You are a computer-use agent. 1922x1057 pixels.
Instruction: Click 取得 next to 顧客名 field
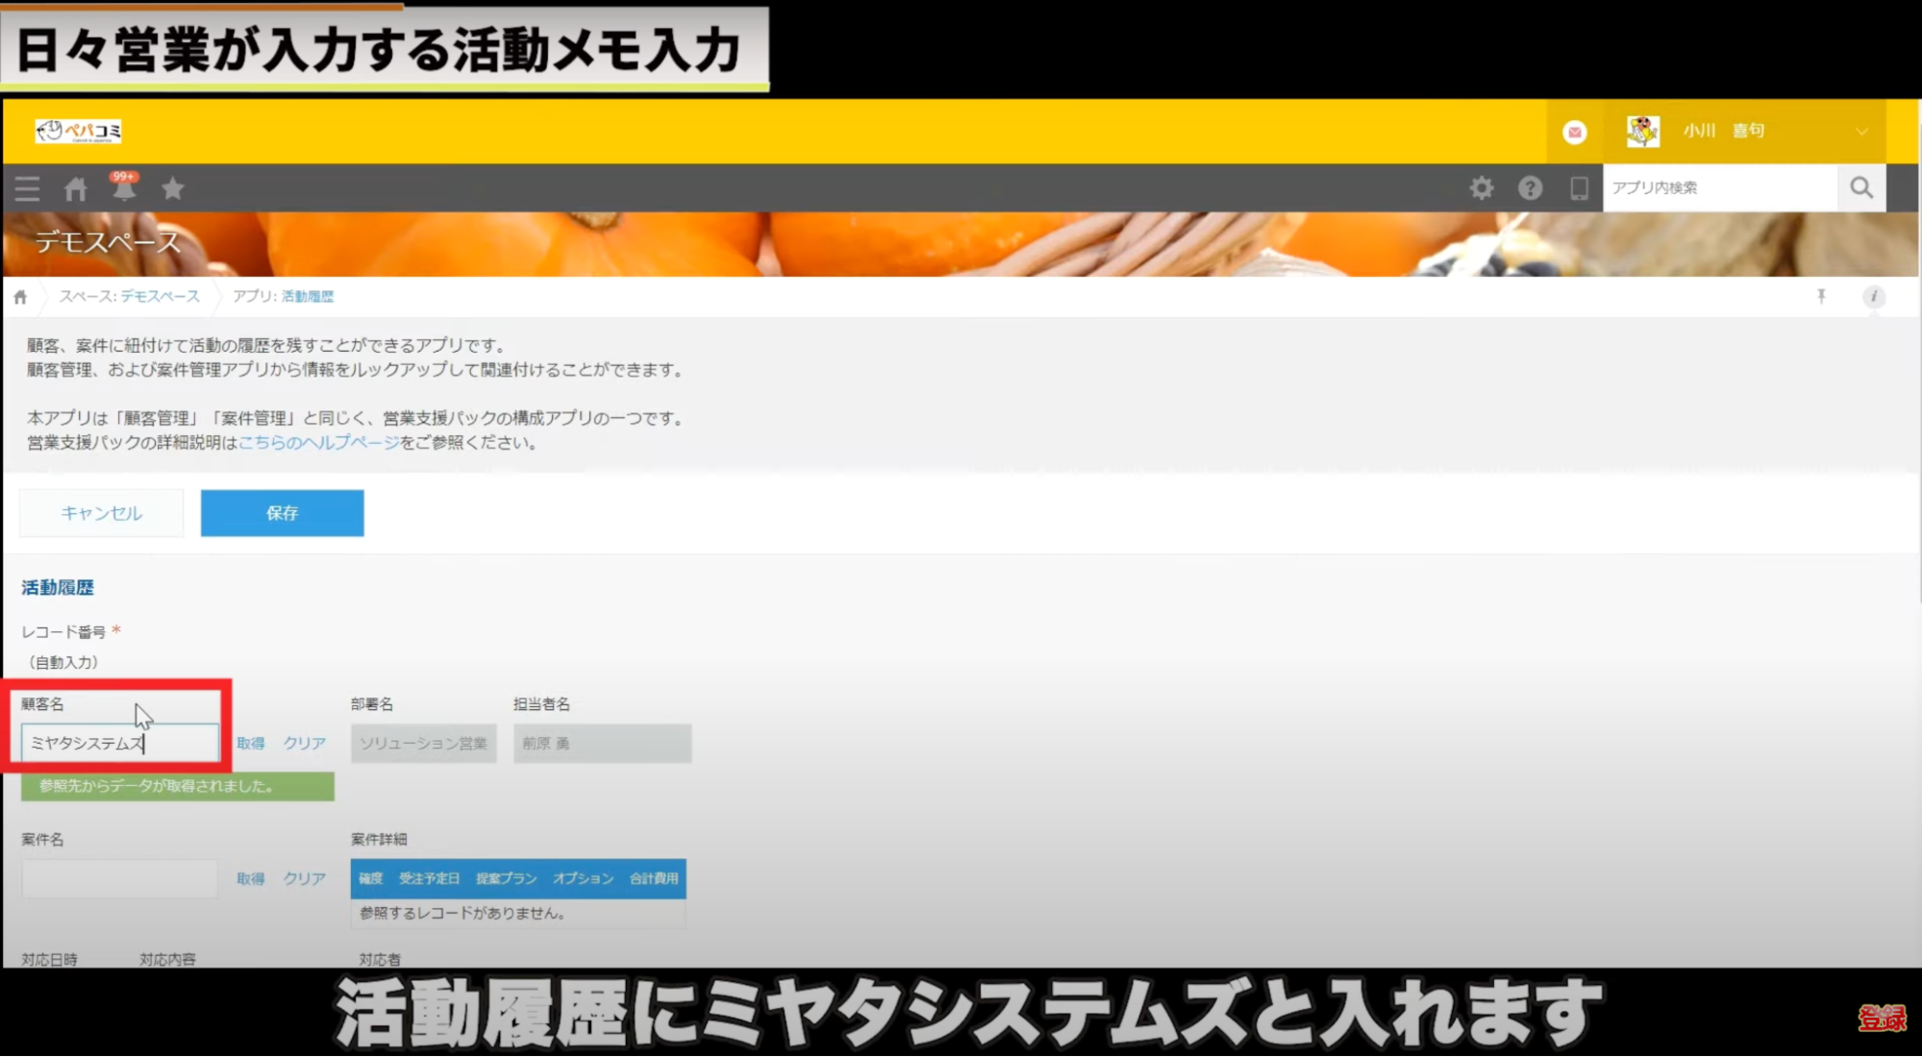tap(251, 744)
